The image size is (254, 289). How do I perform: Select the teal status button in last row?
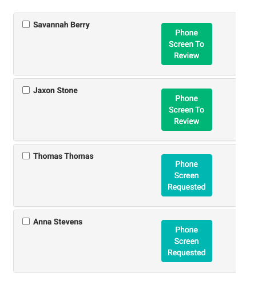pyautogui.click(x=186, y=241)
